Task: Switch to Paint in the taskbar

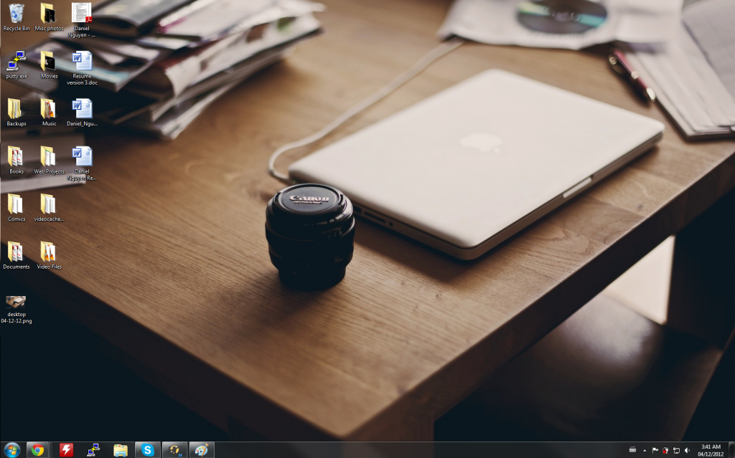Action: pyautogui.click(x=202, y=450)
